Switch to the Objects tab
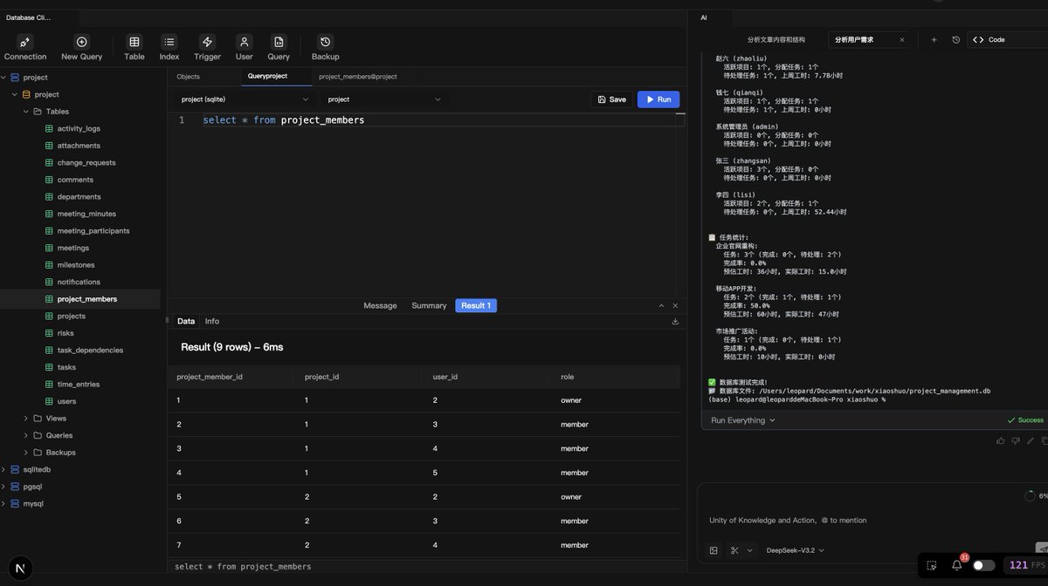This screenshot has width=1048, height=586. (188, 77)
